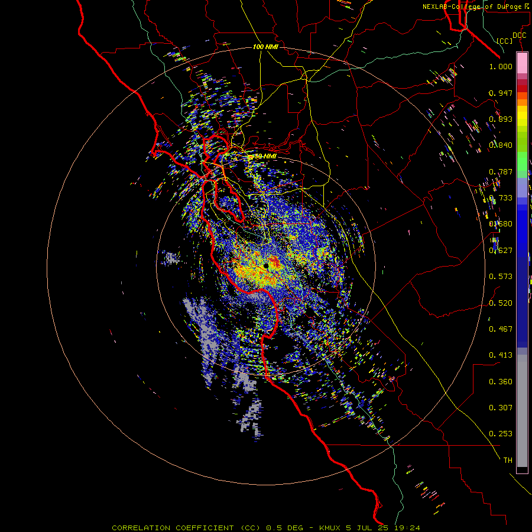532x532 pixels.
Task: Select the 0.840 legend value
Action: point(501,145)
